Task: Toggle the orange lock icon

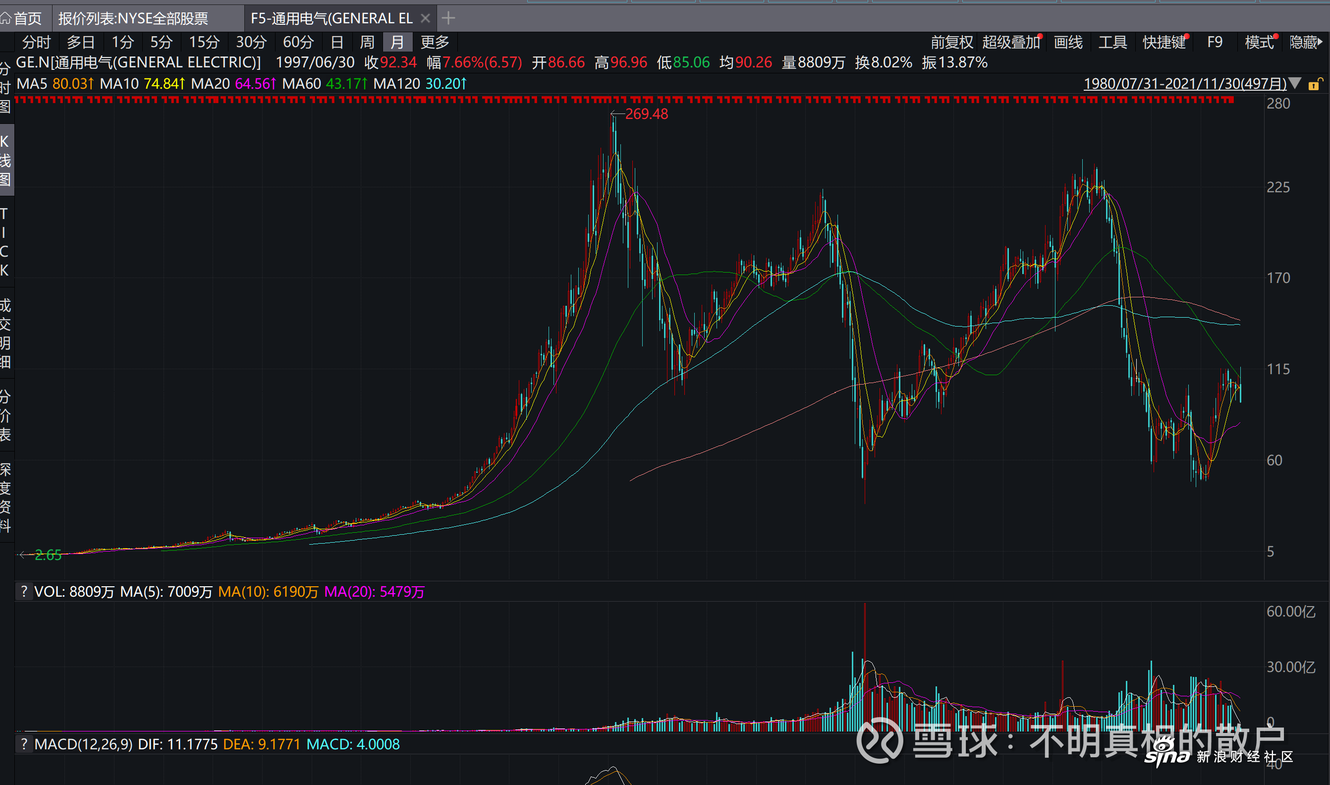Action: point(1315,84)
